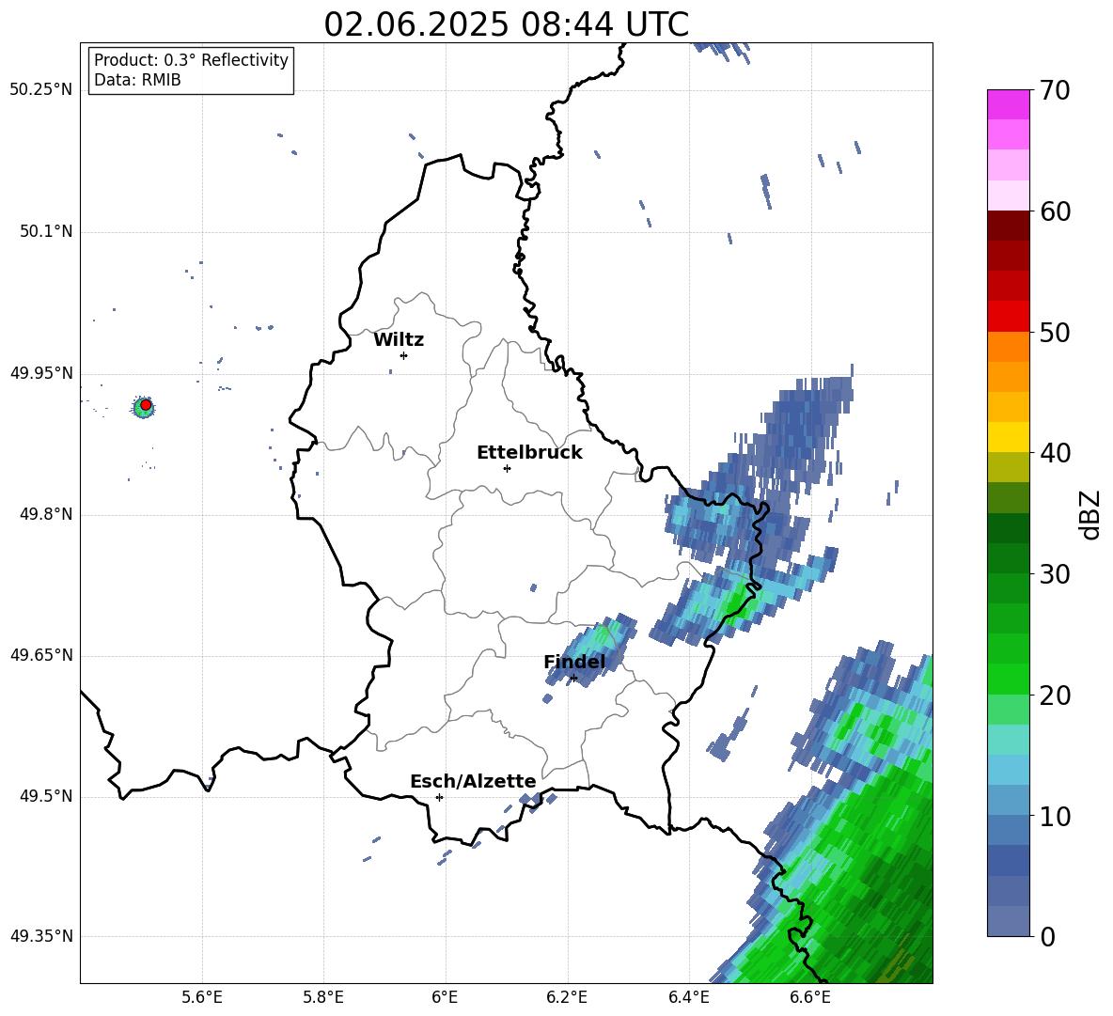Click the magenta top colorbar segment

tap(1008, 104)
